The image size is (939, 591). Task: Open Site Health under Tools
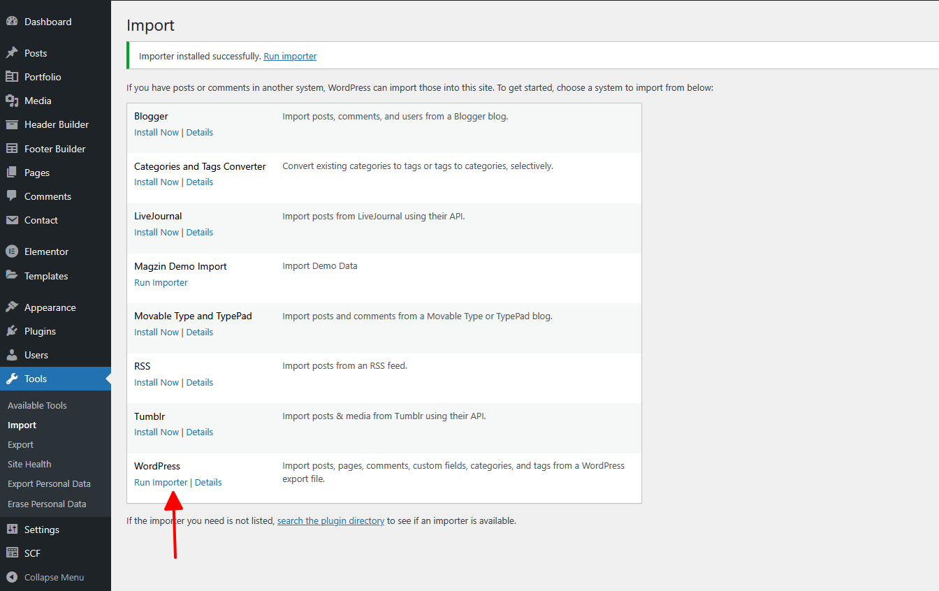pyautogui.click(x=29, y=464)
